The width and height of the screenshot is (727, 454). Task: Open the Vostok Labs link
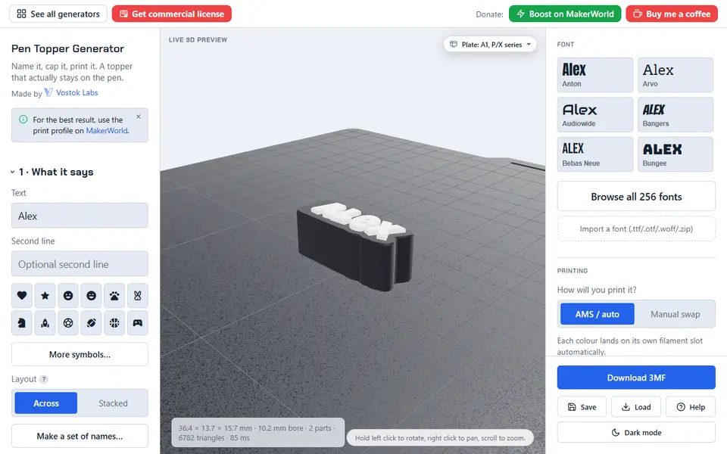pos(77,92)
